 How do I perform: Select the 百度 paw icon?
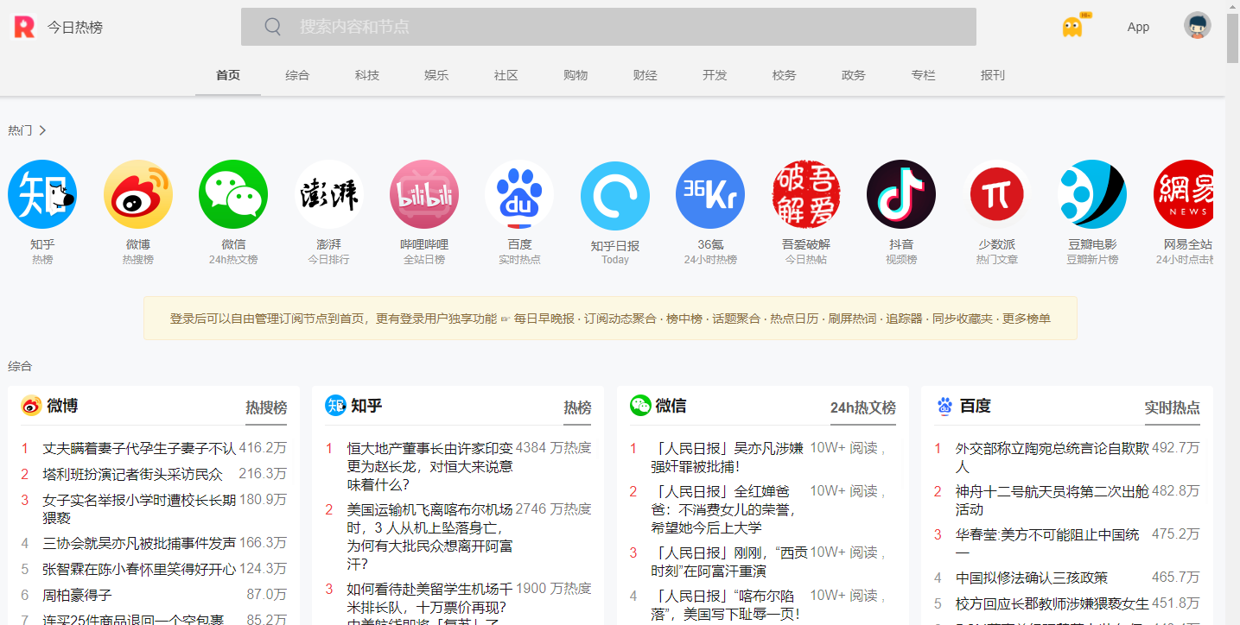tap(519, 193)
